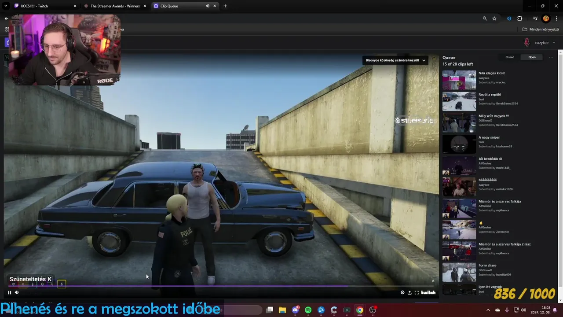The height and width of the screenshot is (317, 563).
Task: Play the 'Niki ideges kicsit' clip thumbnail
Action: 459,80
